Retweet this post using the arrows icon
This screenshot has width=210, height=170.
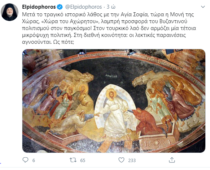point(73,160)
